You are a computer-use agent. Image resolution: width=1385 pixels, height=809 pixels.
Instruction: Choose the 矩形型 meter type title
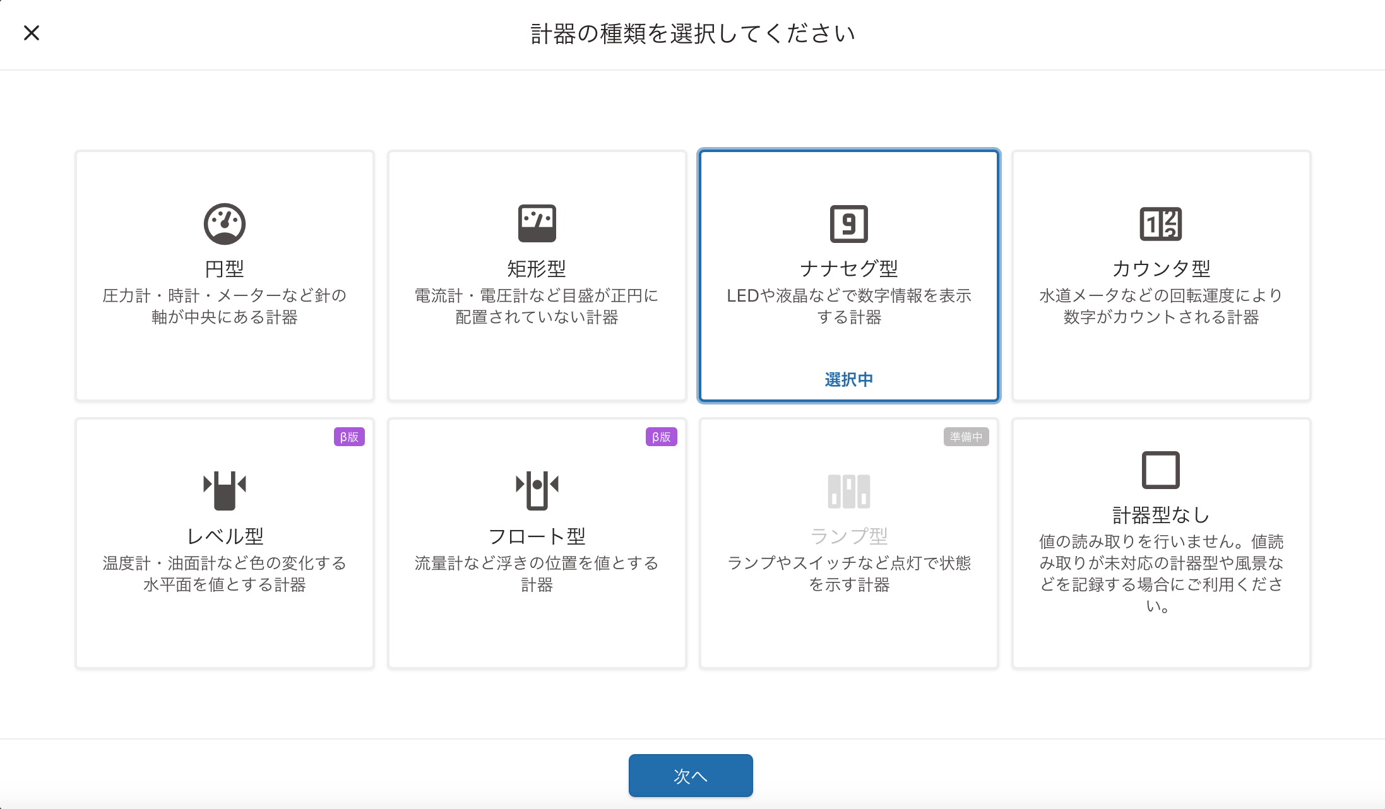click(537, 269)
